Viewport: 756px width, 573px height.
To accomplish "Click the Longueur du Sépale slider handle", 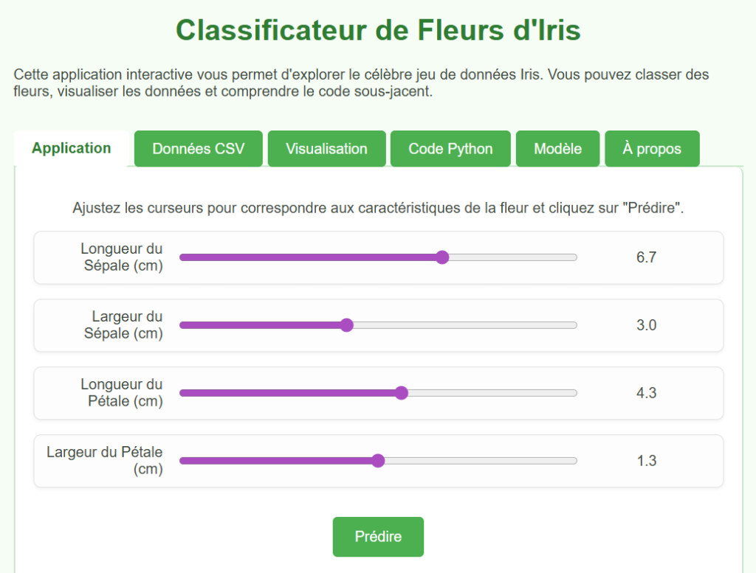I will (442, 257).
